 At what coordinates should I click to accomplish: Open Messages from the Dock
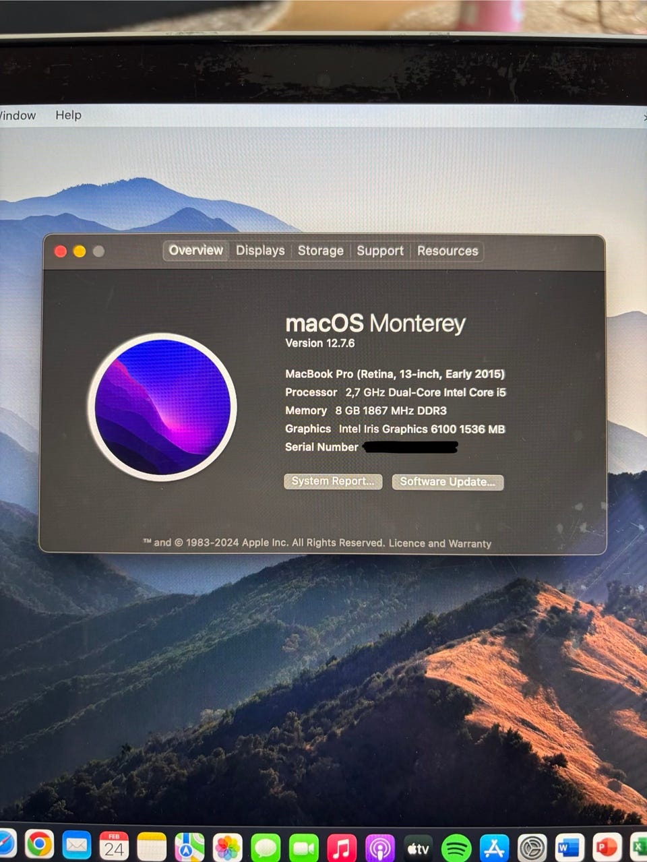pos(266,847)
